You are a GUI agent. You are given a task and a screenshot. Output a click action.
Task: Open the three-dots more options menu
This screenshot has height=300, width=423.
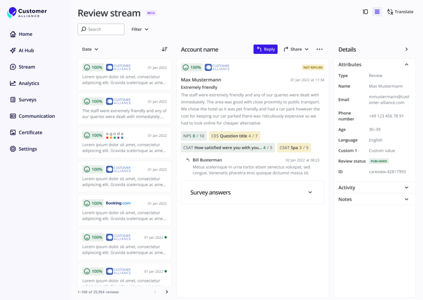(x=319, y=49)
